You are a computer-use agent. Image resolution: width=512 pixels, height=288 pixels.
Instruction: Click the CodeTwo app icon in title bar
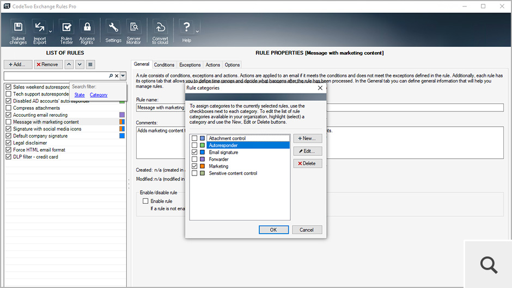[x=7, y=6]
